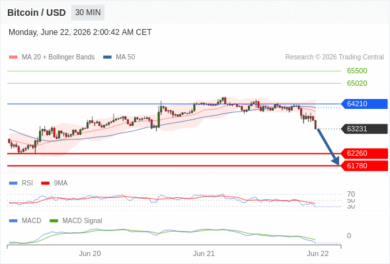Click the blue RSI legend swatch
The width and height of the screenshot is (390, 264).
(13, 183)
